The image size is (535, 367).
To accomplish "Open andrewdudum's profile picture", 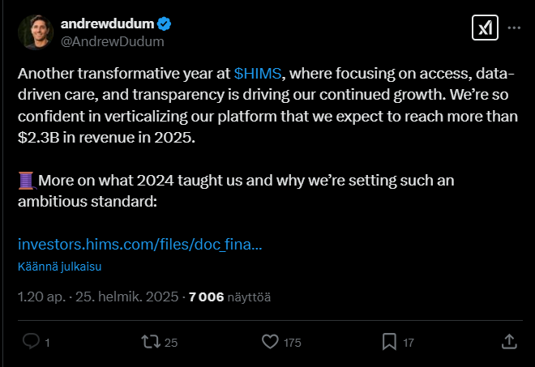I will pyautogui.click(x=36, y=32).
